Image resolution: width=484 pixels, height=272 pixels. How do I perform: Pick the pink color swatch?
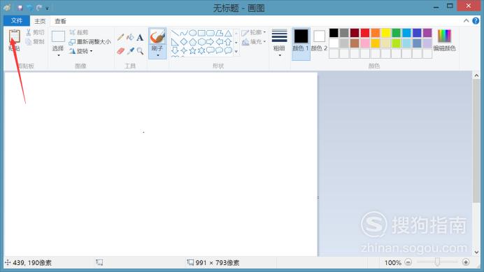[365, 43]
